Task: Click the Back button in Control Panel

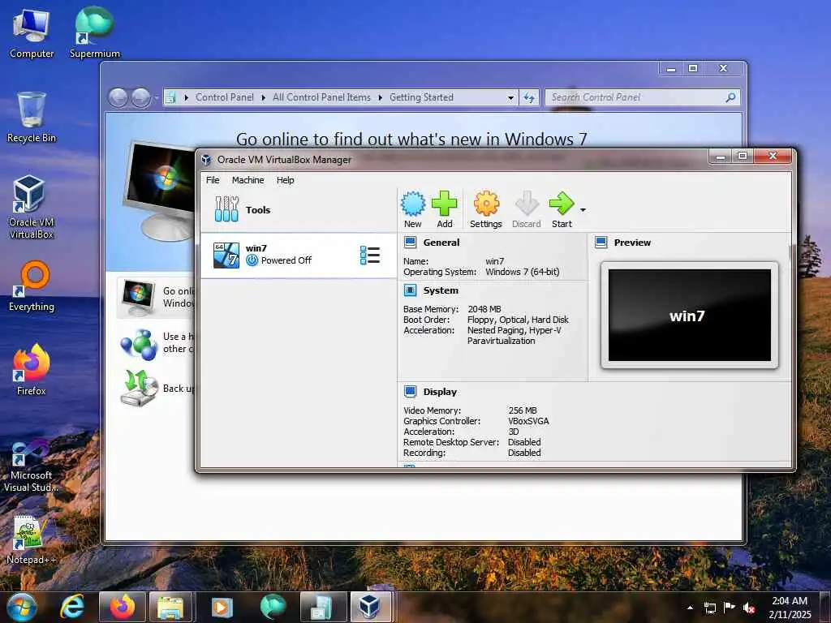Action: (x=118, y=97)
